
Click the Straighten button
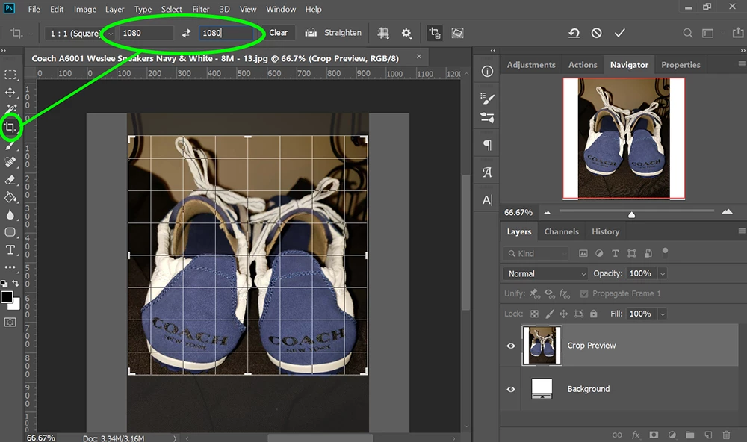pos(333,33)
